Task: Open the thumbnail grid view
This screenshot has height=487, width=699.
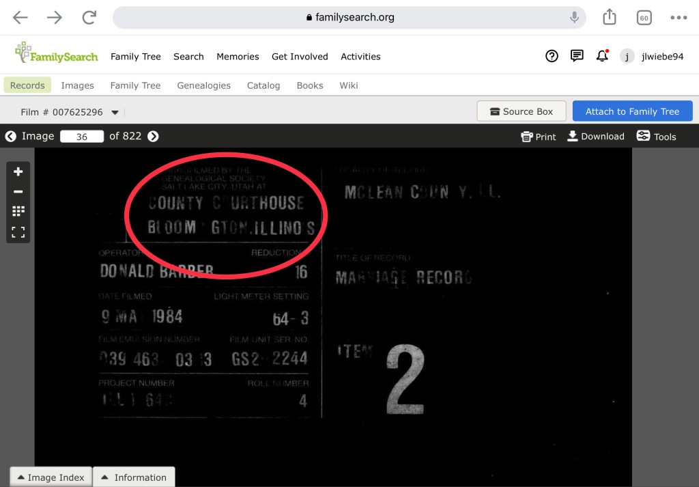Action: tap(18, 212)
